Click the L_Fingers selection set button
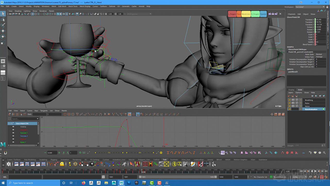Viewport: 330px width, 186px height. (232, 14)
